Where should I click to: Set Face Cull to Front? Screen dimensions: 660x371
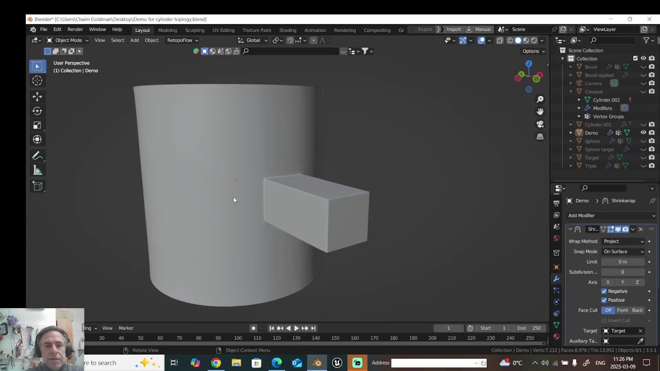(622, 310)
